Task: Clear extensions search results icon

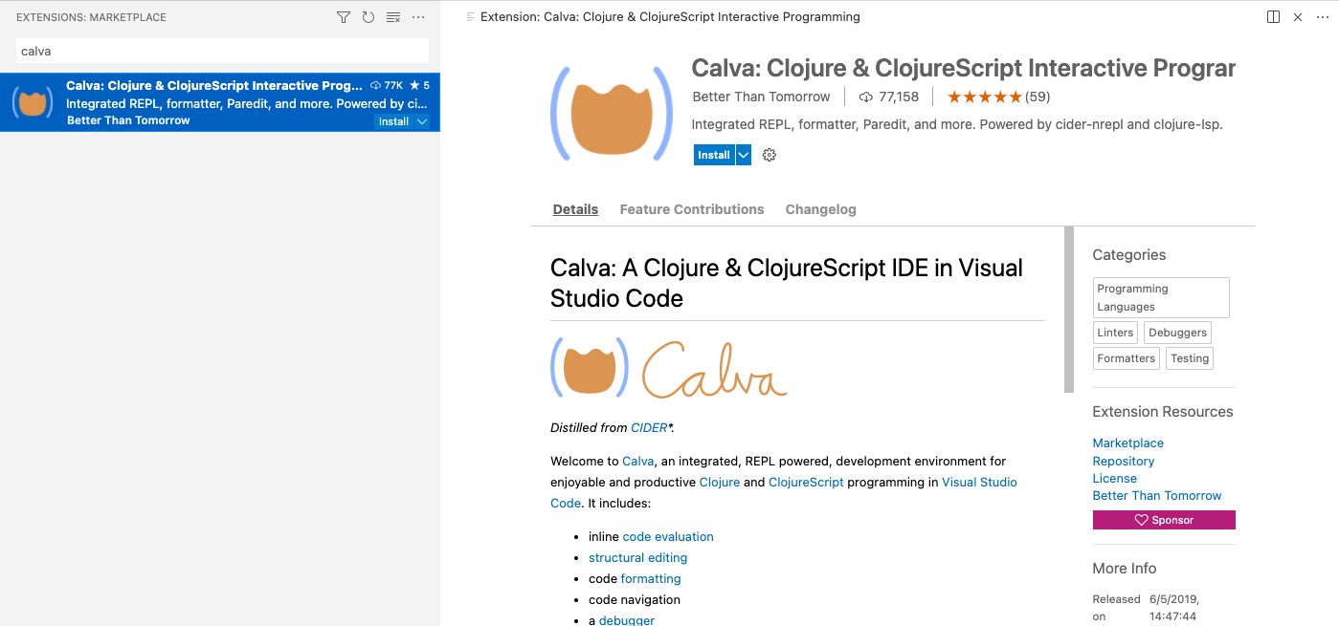Action: 393,17
